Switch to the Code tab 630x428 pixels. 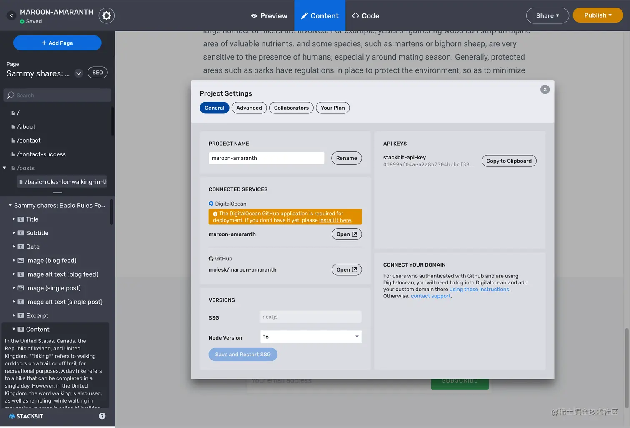point(365,15)
